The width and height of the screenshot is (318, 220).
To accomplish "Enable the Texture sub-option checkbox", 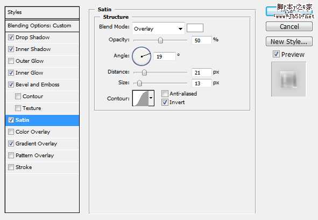I will (x=18, y=108).
